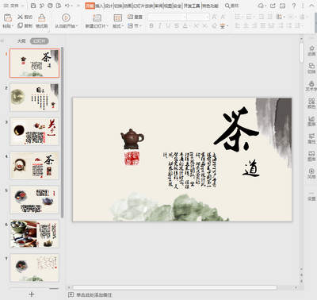Click the add slide plus button

(x=32, y=294)
